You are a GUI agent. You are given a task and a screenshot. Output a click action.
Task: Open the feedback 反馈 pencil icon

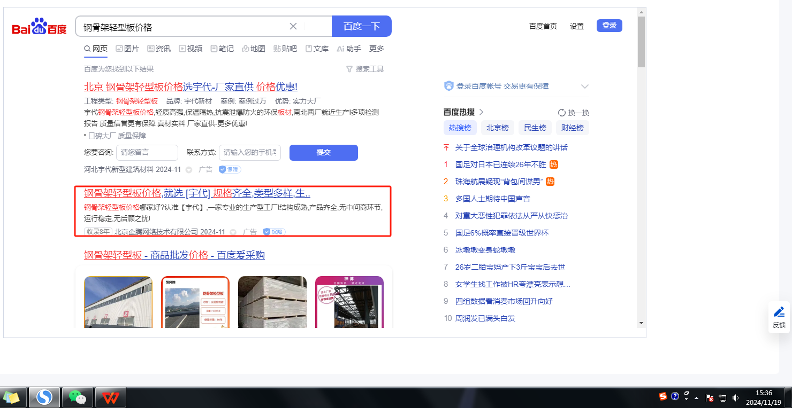[779, 312]
